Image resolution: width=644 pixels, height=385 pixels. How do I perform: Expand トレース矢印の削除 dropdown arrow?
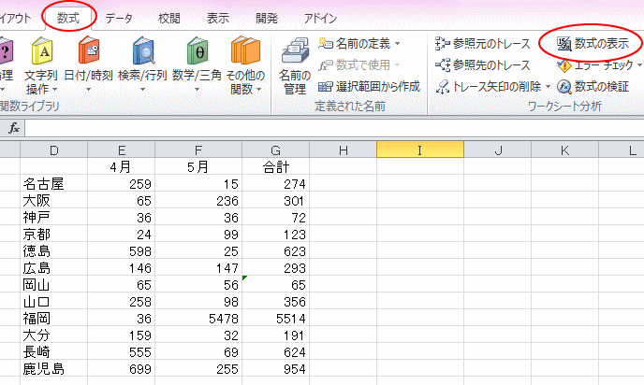pyautogui.click(x=548, y=87)
